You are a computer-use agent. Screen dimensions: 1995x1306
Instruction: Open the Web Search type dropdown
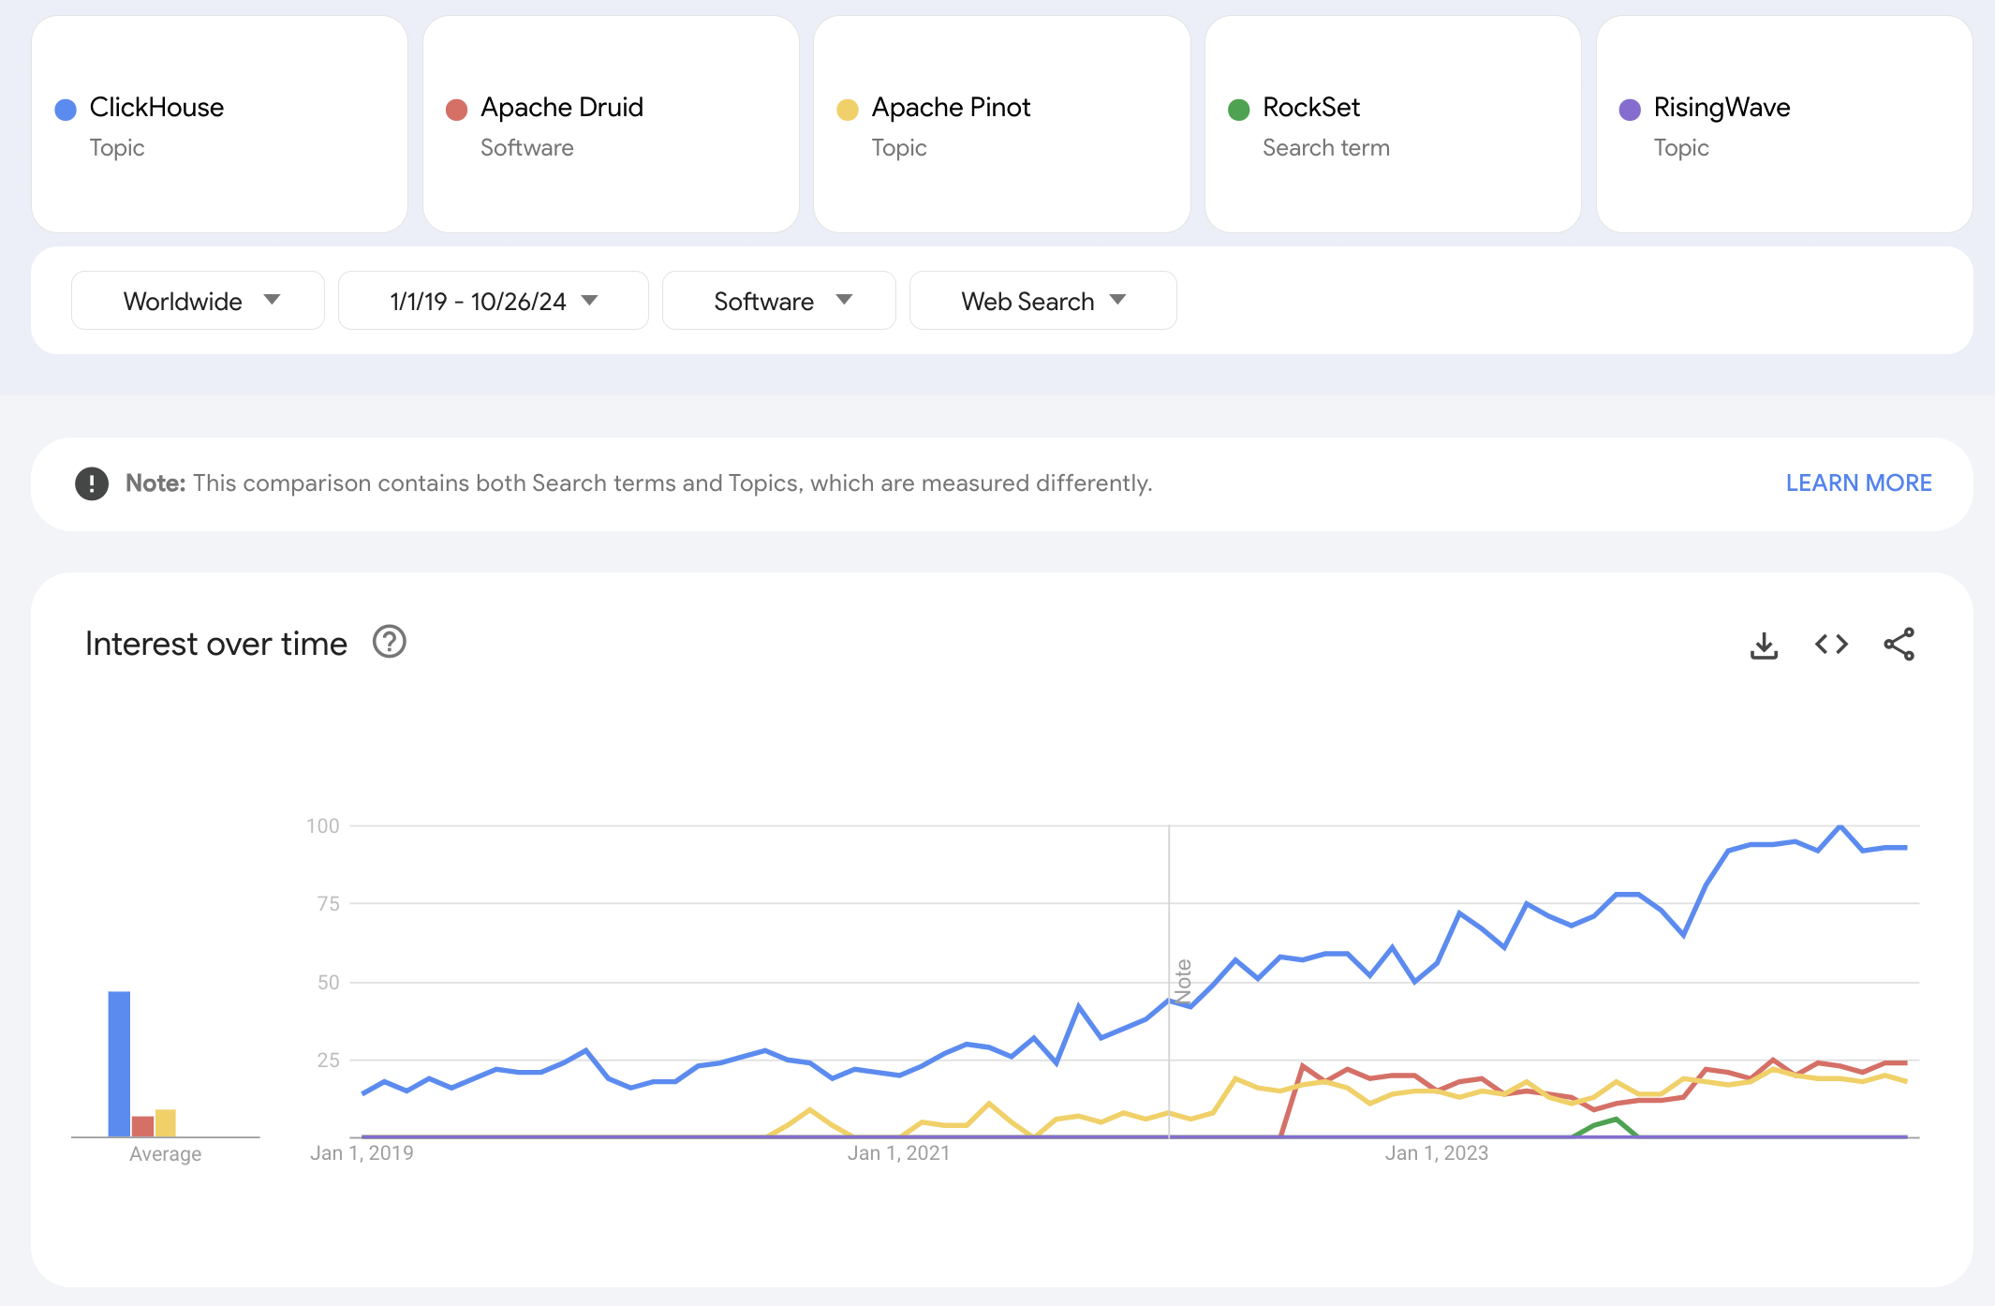(1042, 301)
